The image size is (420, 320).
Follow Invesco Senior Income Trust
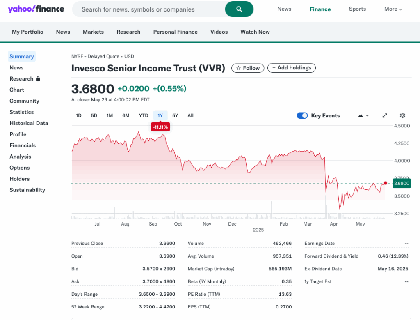click(x=248, y=68)
